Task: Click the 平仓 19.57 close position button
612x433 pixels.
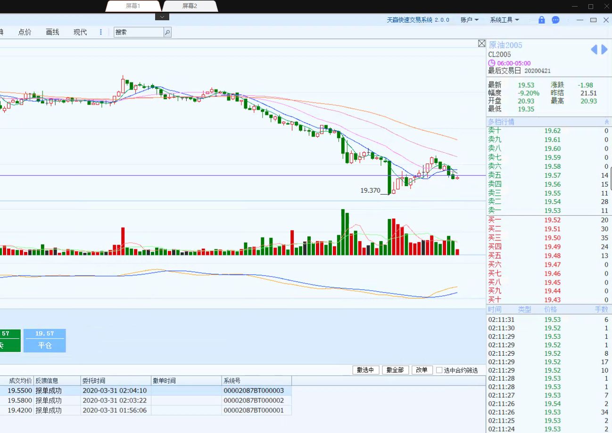Action: (x=45, y=341)
